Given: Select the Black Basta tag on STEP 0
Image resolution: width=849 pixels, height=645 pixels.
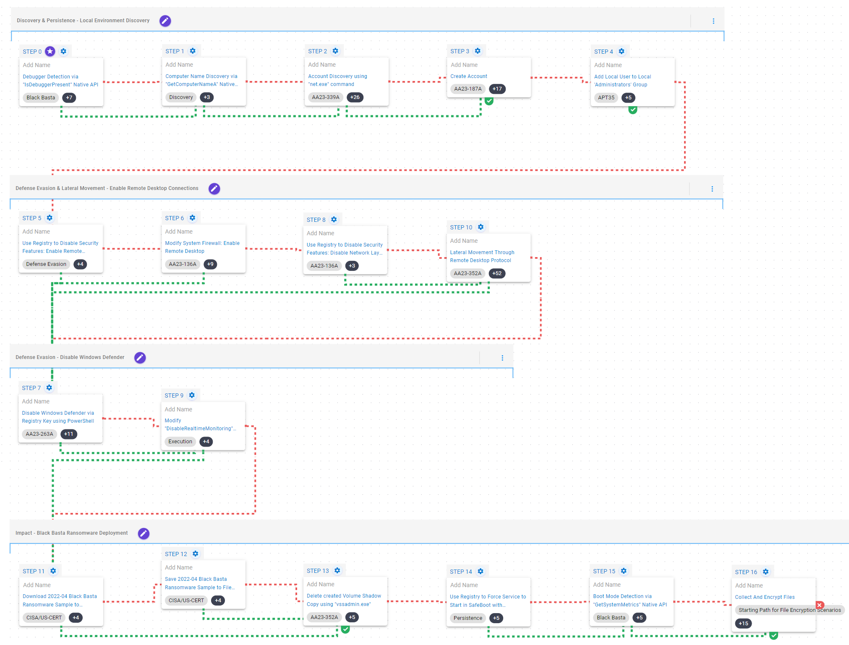Looking at the screenshot, I should pyautogui.click(x=41, y=98).
